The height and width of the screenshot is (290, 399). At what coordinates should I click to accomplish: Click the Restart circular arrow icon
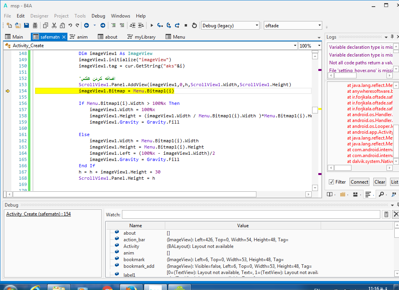click(x=194, y=25)
